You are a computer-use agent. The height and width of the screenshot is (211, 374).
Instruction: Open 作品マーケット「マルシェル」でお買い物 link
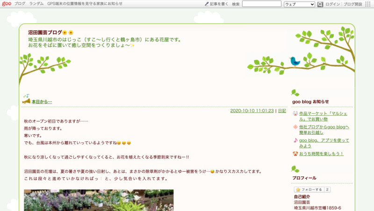(323, 116)
